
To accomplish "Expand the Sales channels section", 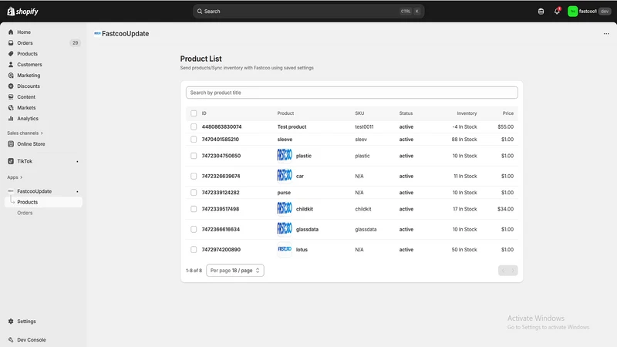I will point(25,133).
